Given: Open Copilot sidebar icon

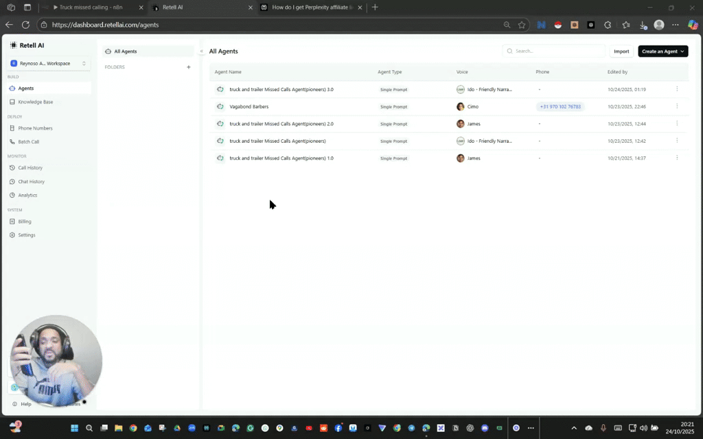Looking at the screenshot, I should [x=693, y=25].
